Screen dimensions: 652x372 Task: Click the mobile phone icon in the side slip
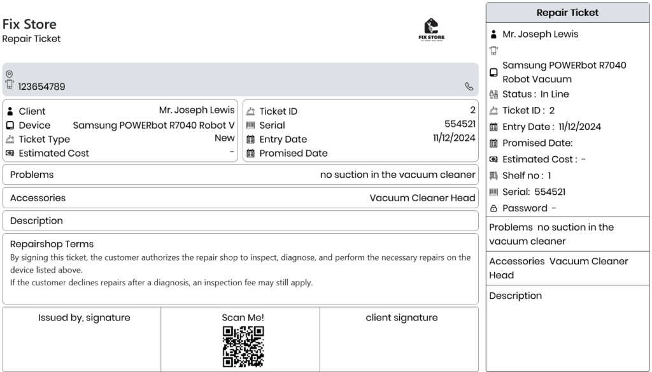(x=493, y=51)
